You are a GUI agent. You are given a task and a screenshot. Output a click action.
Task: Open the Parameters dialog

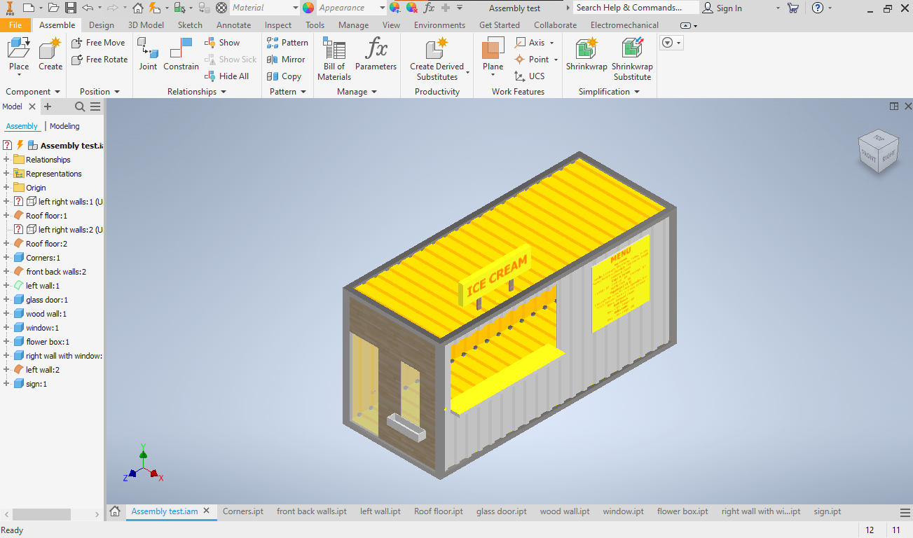376,55
